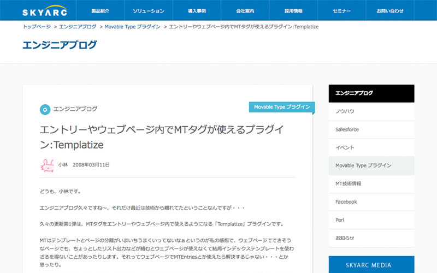The width and height of the screenshot is (437, 273).
Task: Click エンジニアブログ breadcrumb link
Action: (78, 27)
